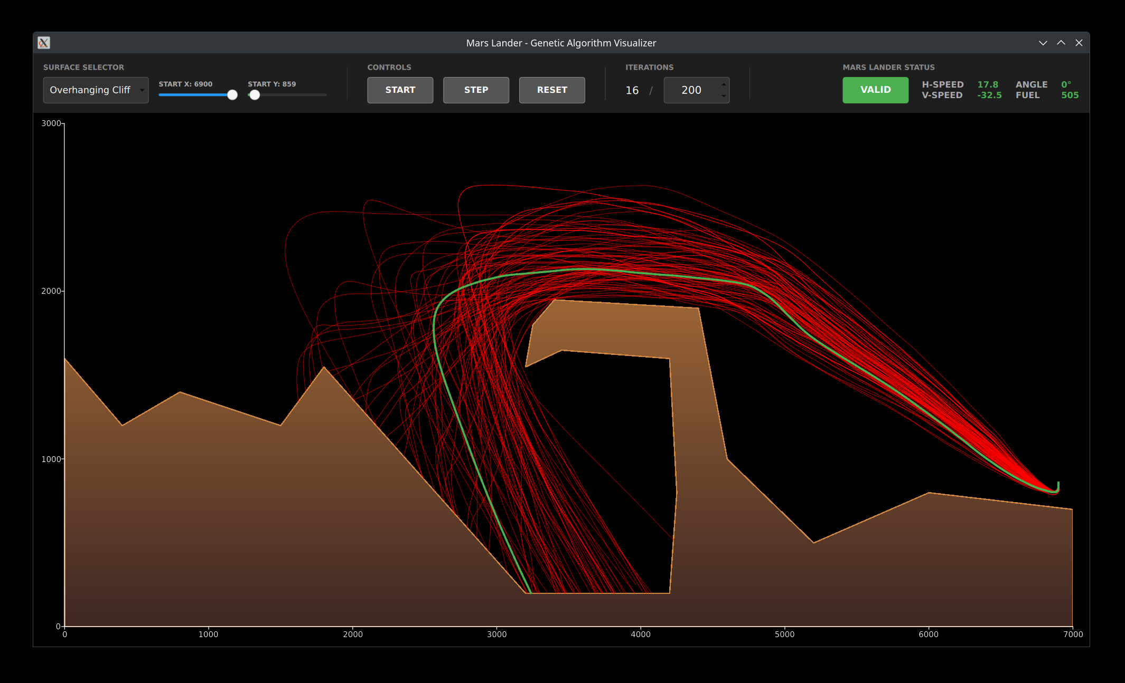Click the START X: 6900 label
This screenshot has width=1125, height=683.
tap(185, 84)
